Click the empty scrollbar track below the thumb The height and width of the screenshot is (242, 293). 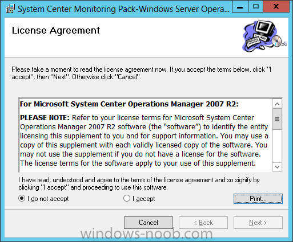277,146
